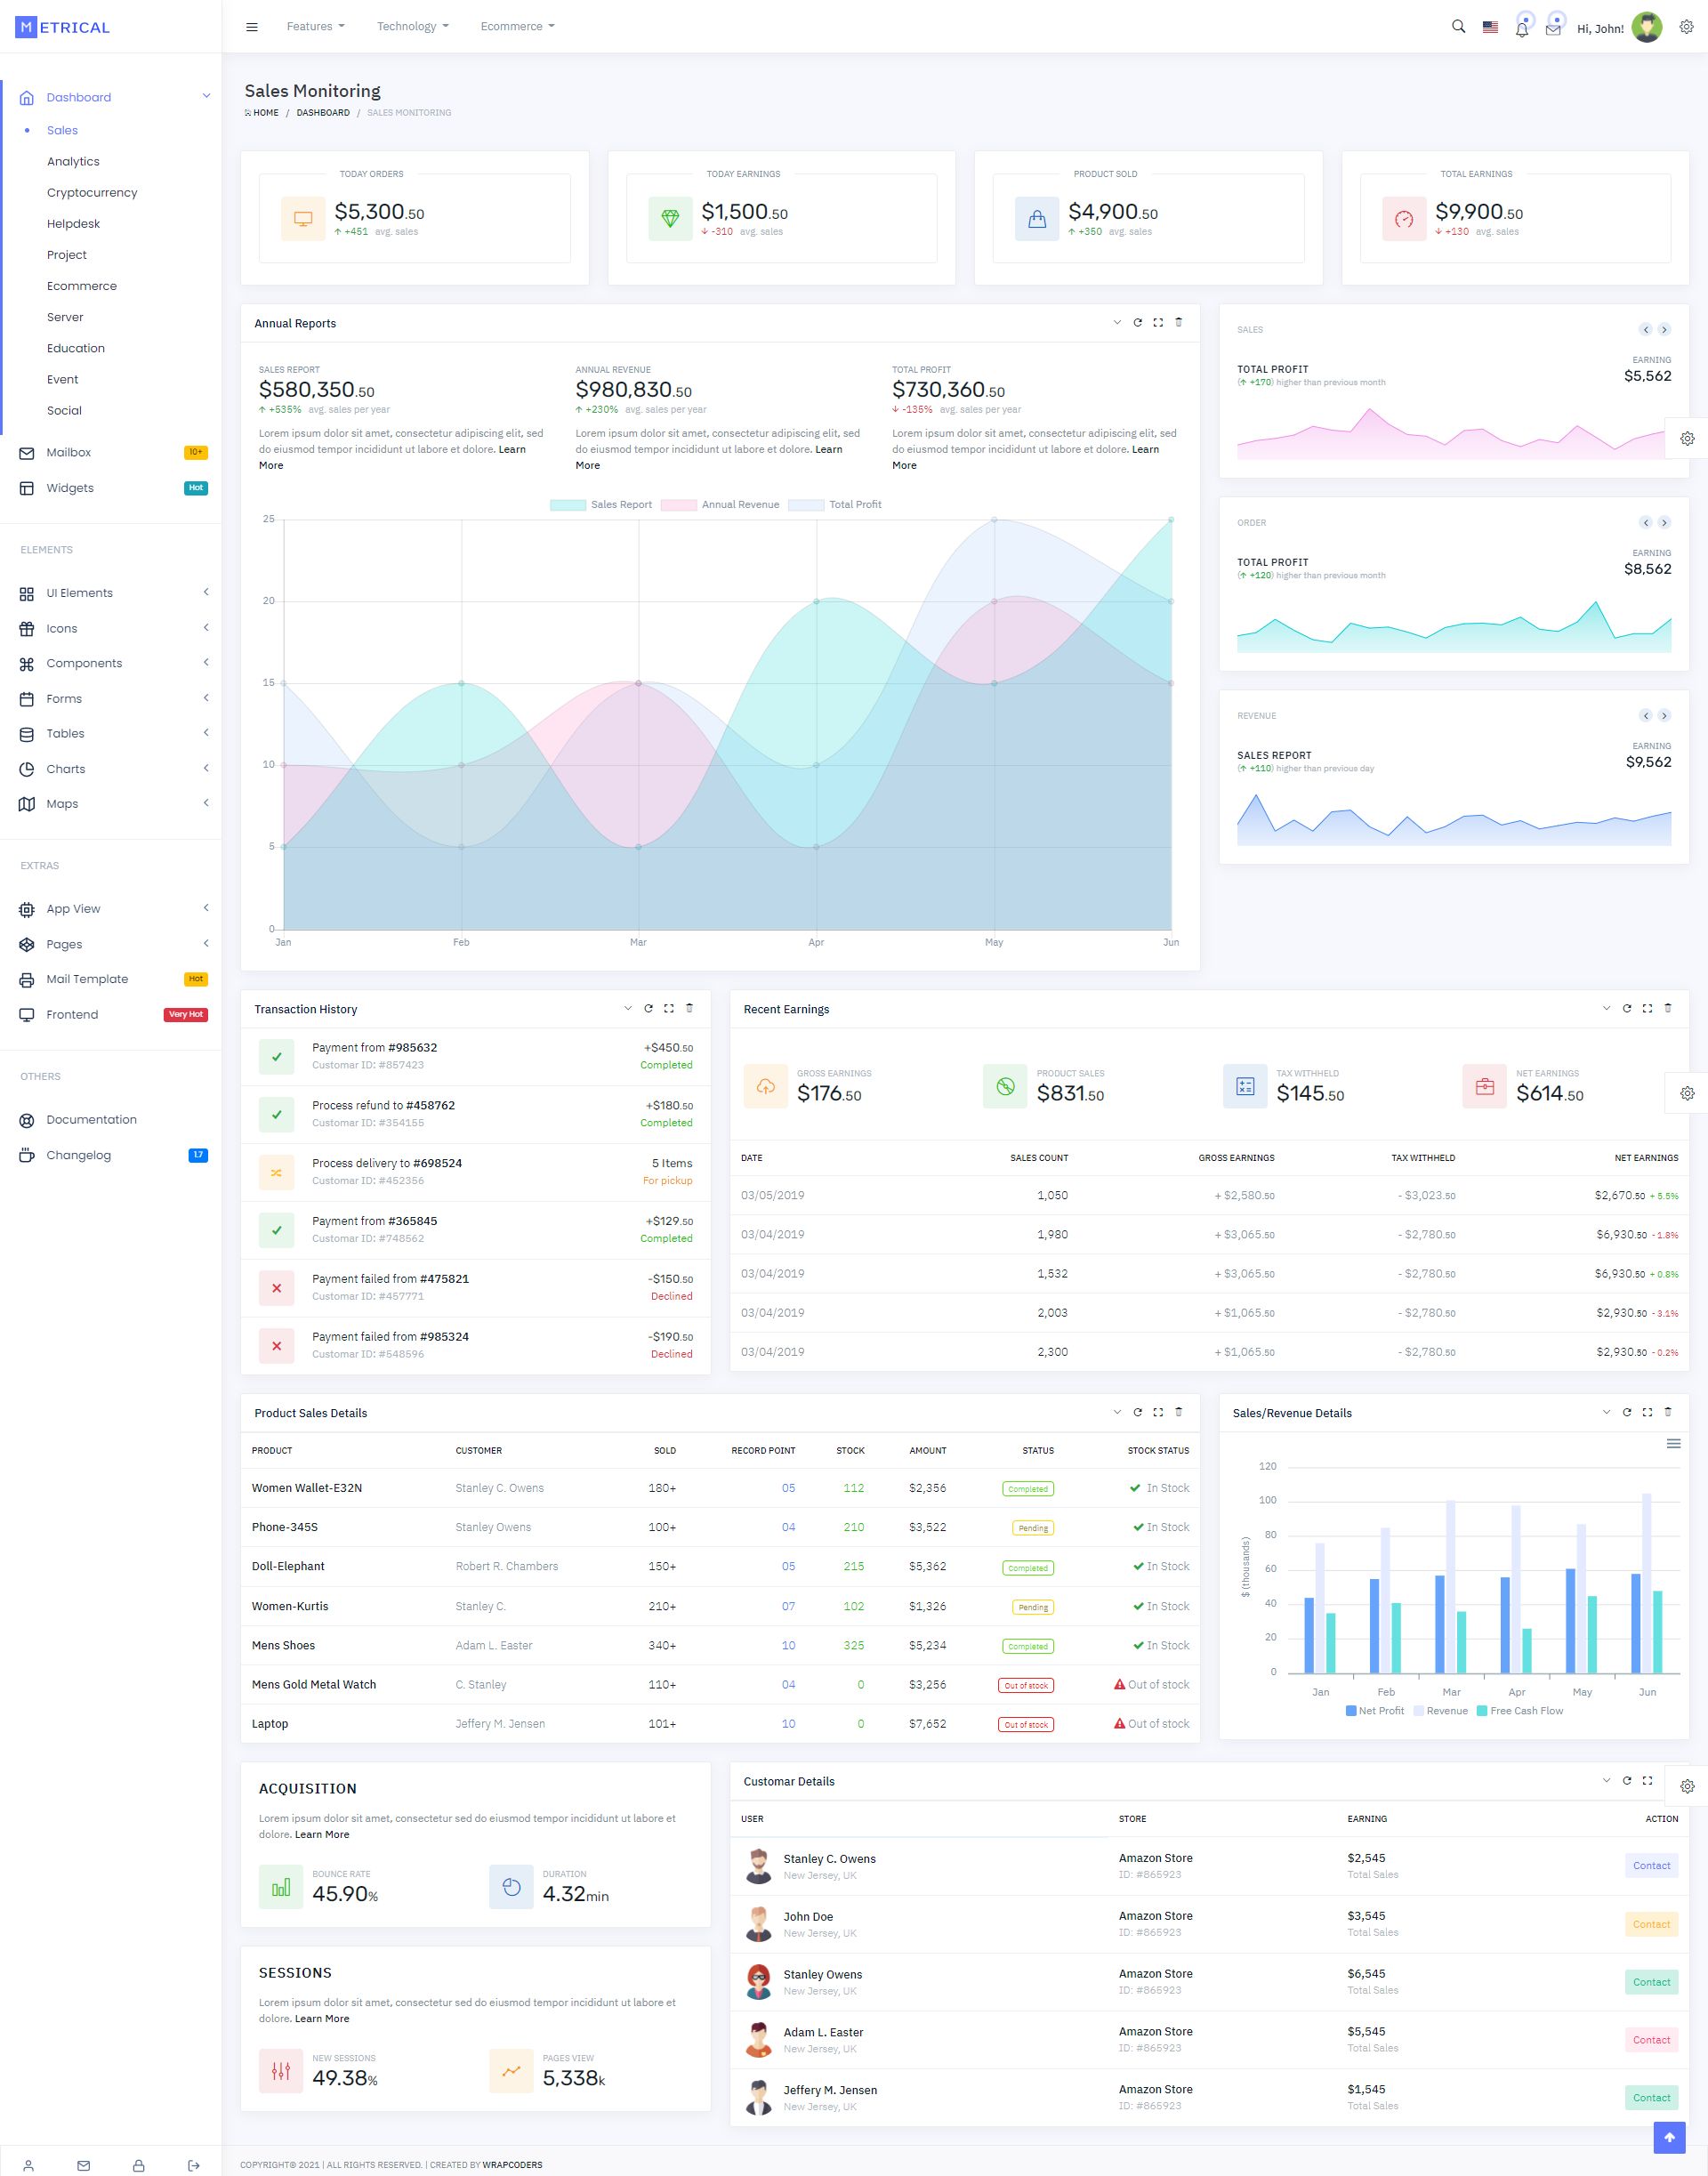Refresh the Annual Reports panel

[1137, 323]
